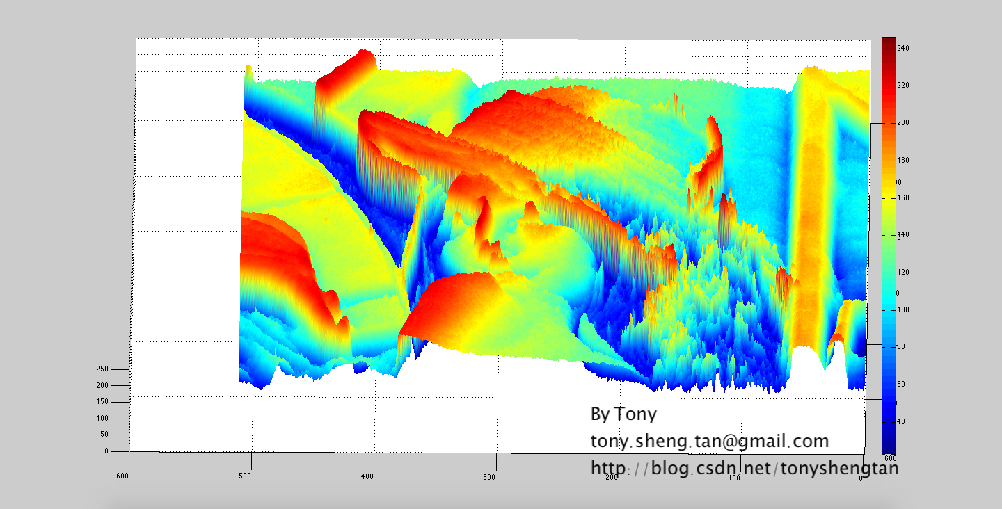The height and width of the screenshot is (509, 1002).
Task: Select the bottom axis tick label 400
Action: 367,476
